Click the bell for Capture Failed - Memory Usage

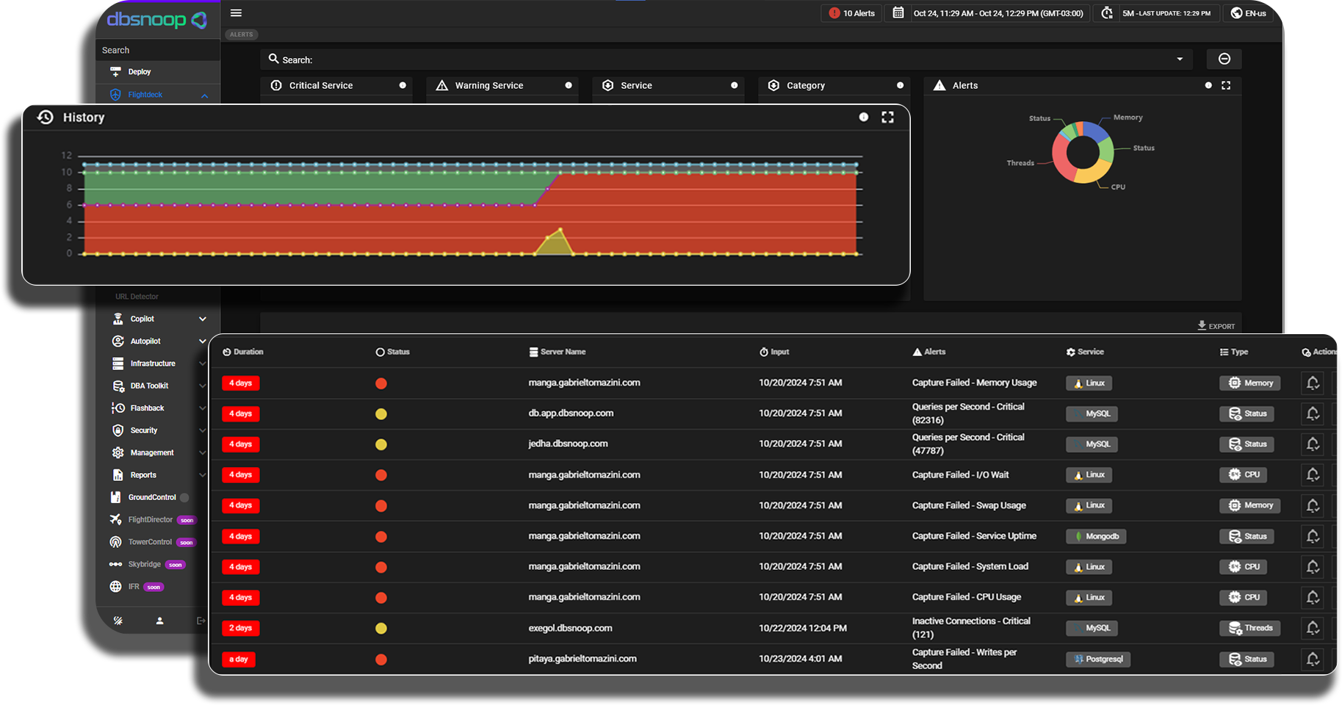coord(1313,383)
